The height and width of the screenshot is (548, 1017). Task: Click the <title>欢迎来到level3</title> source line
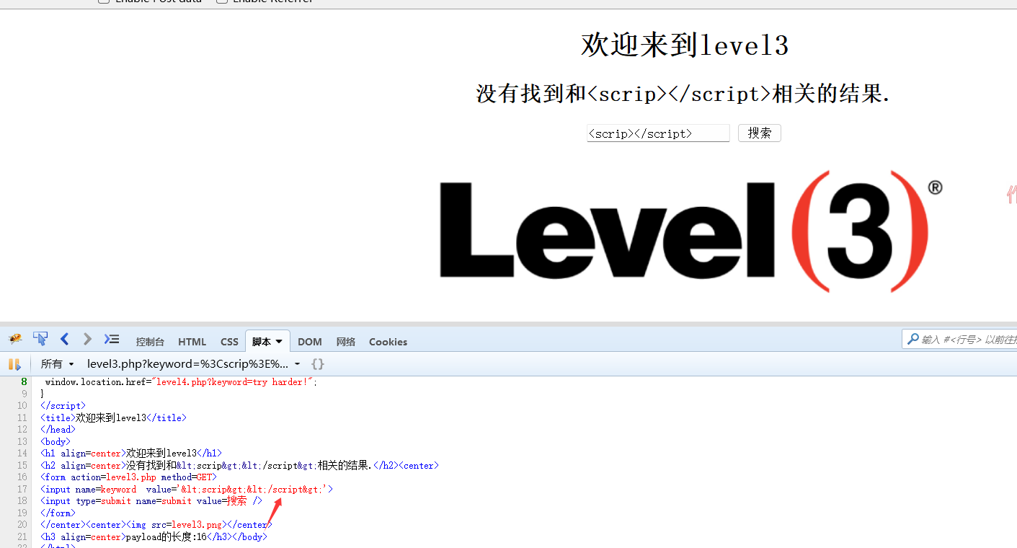tap(113, 417)
